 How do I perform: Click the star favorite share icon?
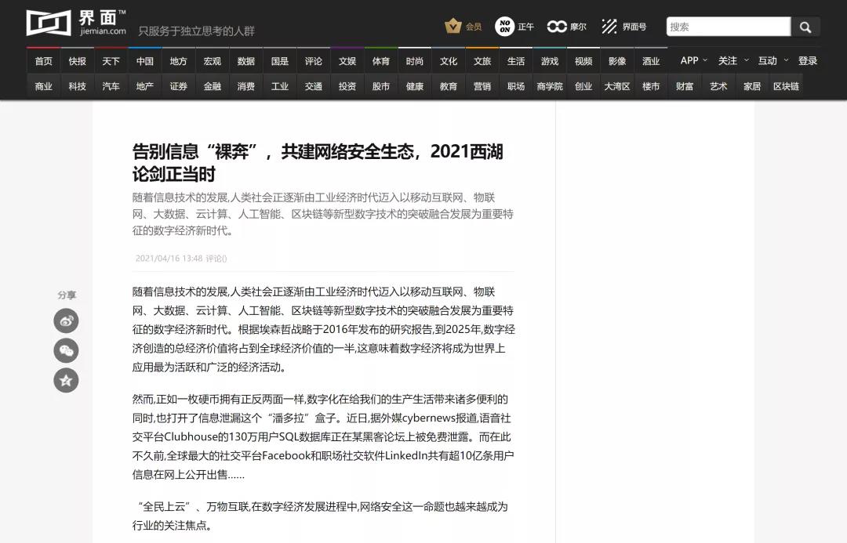point(66,380)
